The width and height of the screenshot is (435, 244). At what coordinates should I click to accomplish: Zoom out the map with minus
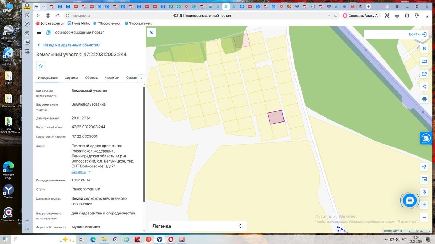pyautogui.click(x=424, y=218)
